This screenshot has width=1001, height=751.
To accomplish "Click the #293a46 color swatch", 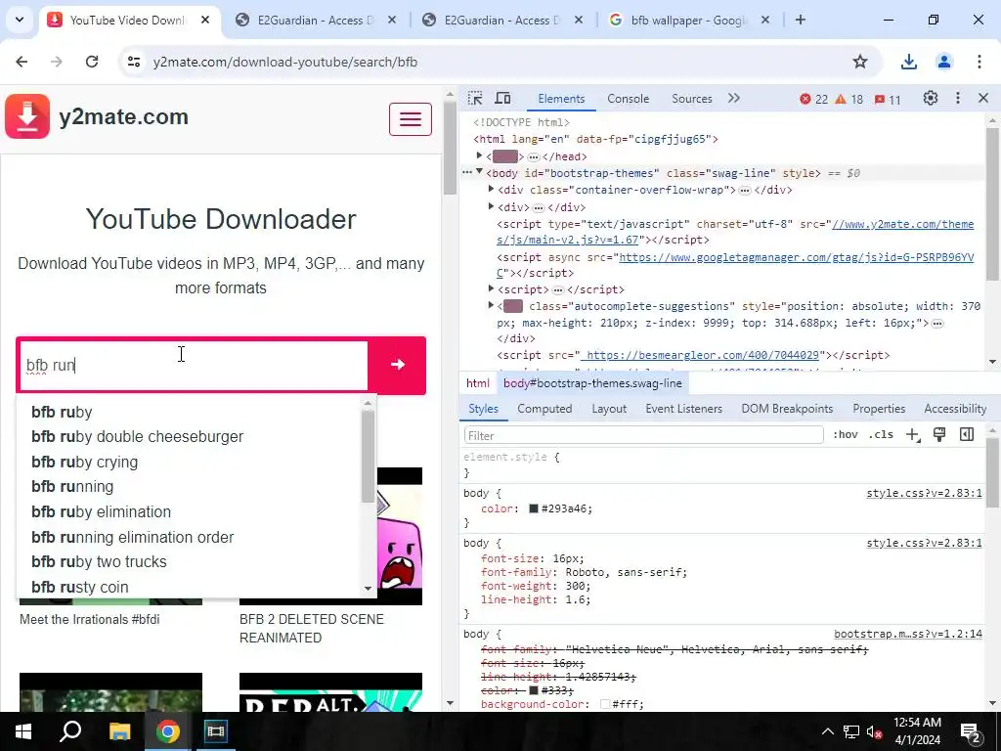I will (534, 508).
